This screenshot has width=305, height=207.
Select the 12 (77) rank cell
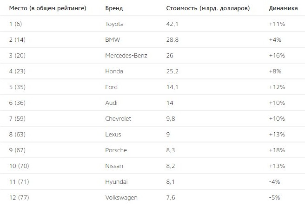point(19,197)
